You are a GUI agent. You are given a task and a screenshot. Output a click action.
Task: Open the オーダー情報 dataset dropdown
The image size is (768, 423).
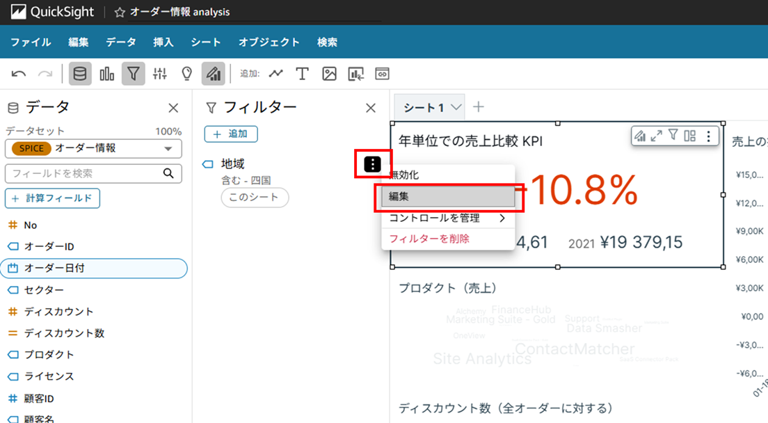pos(93,148)
